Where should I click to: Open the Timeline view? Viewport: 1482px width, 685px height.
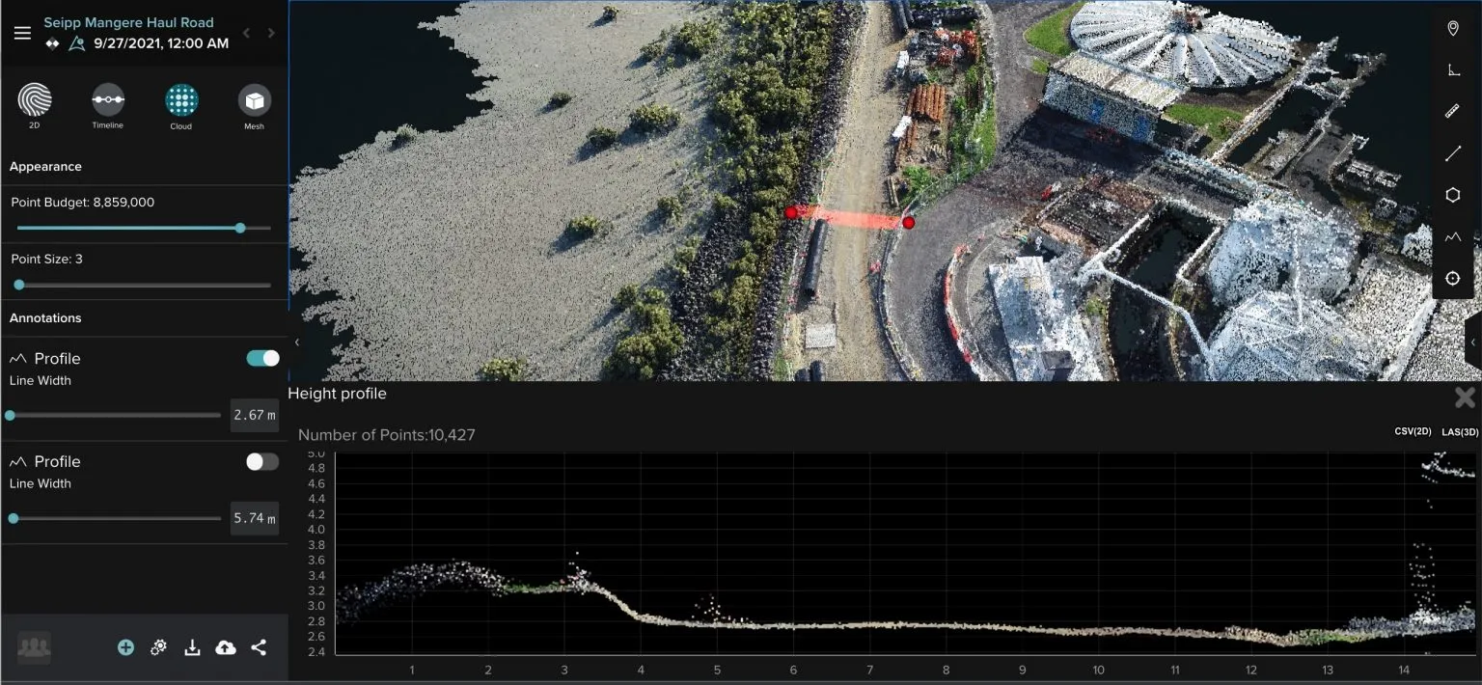[x=108, y=100]
